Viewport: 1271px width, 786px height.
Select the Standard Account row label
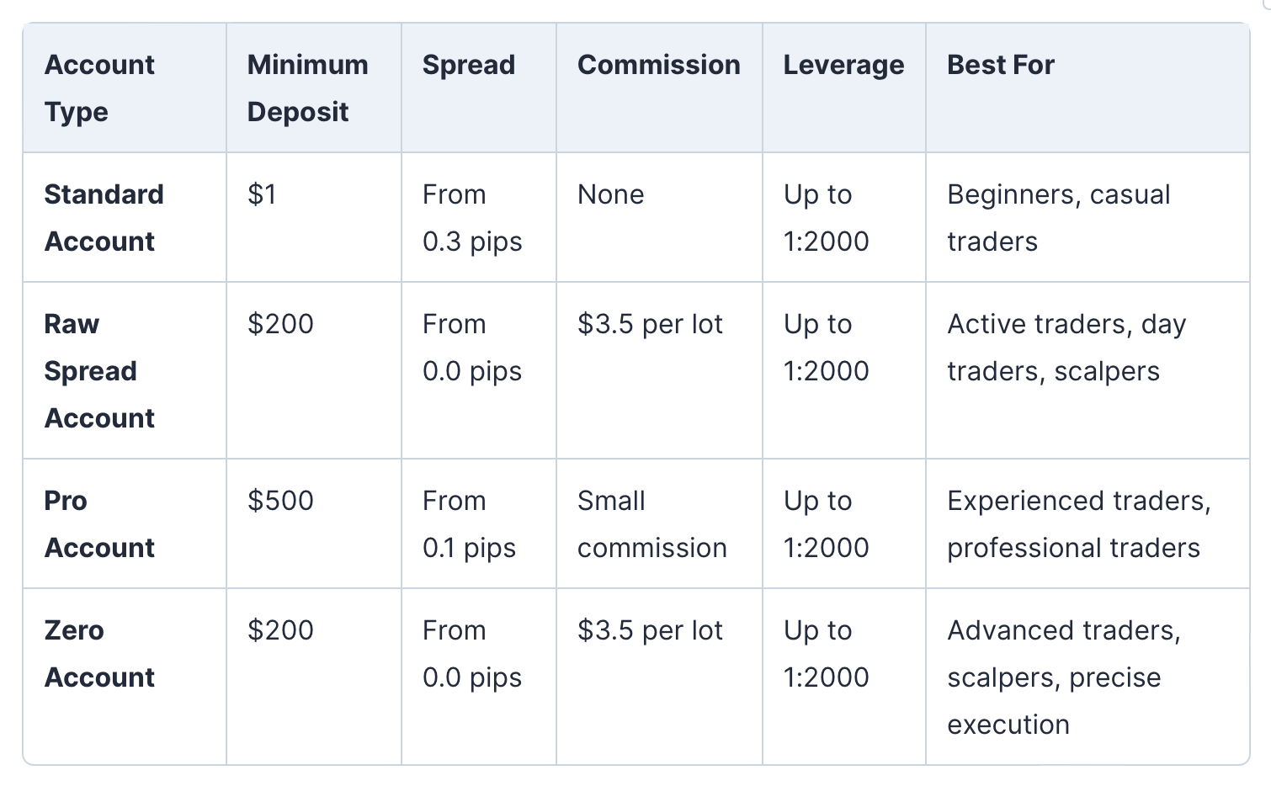[104, 217]
